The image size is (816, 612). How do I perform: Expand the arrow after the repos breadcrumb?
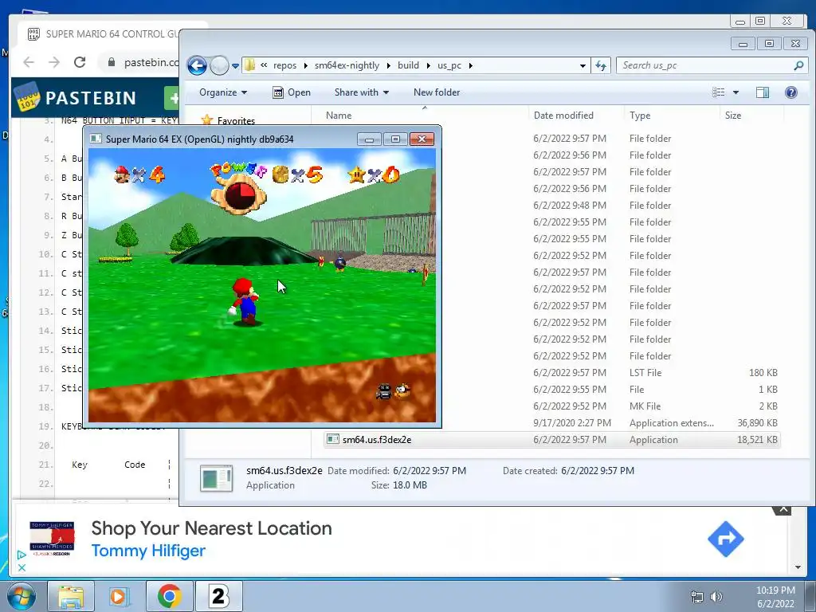[305, 65]
